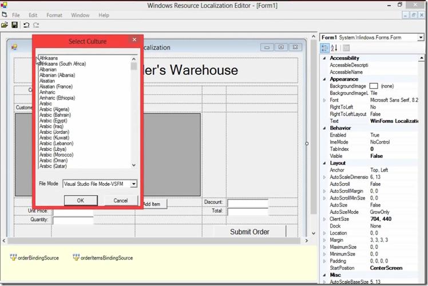Select the orderBindingSource component icon
This screenshot has width=428, height=286.
pos(13,257)
